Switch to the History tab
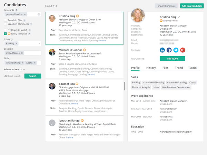This screenshot has height=155, width=207. coord(151,68)
